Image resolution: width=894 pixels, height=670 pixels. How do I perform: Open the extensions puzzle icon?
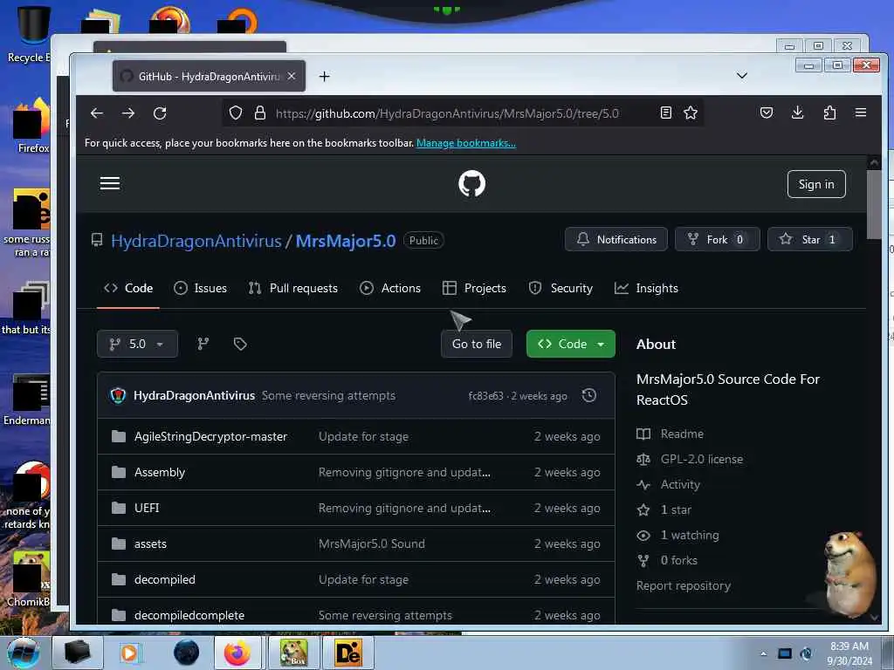[x=829, y=113]
